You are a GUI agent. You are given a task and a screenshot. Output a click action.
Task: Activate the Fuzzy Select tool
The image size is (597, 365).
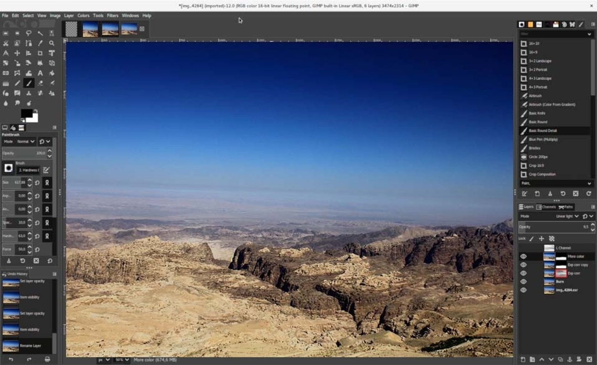coord(40,33)
